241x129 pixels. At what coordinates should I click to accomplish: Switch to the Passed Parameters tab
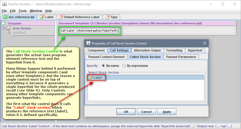(181, 57)
